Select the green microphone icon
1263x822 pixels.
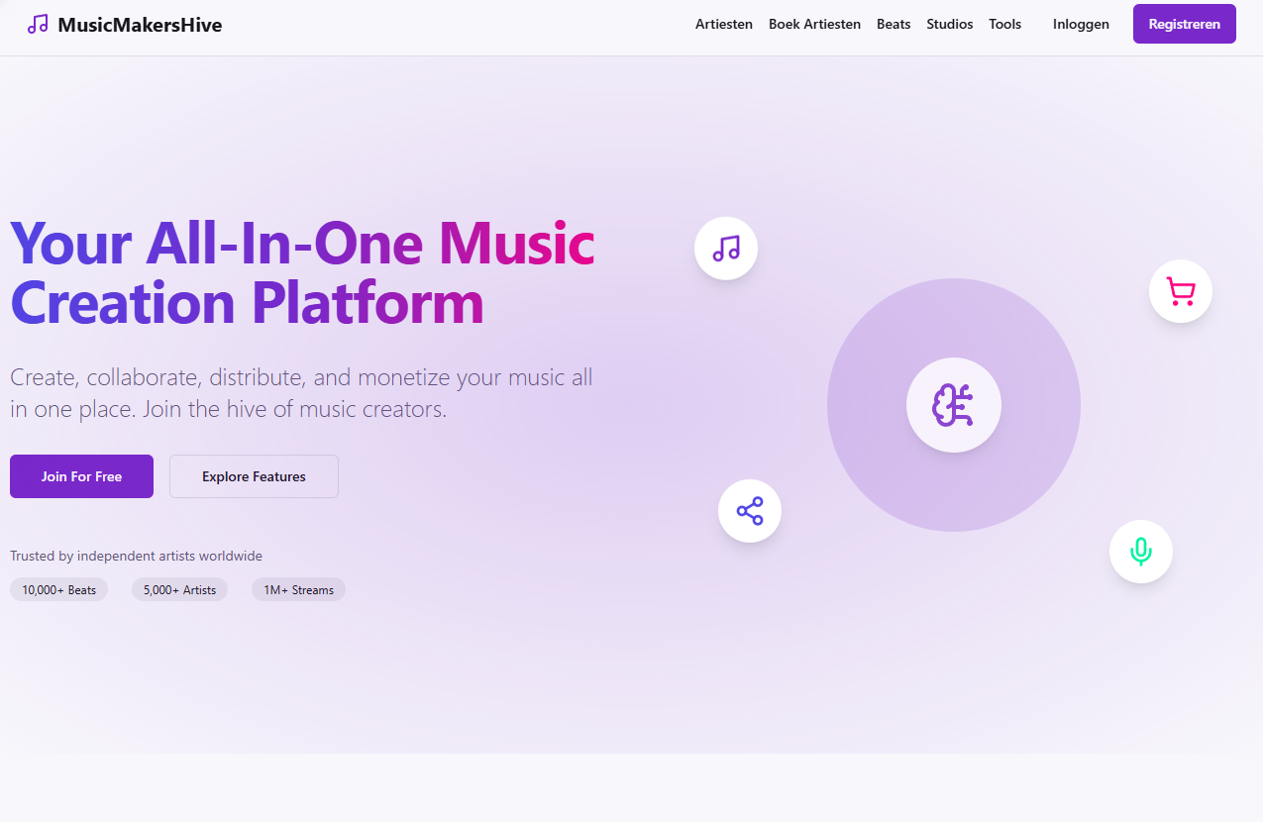tap(1140, 552)
